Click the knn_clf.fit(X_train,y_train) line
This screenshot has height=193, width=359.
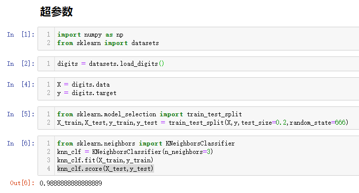tap(105, 160)
